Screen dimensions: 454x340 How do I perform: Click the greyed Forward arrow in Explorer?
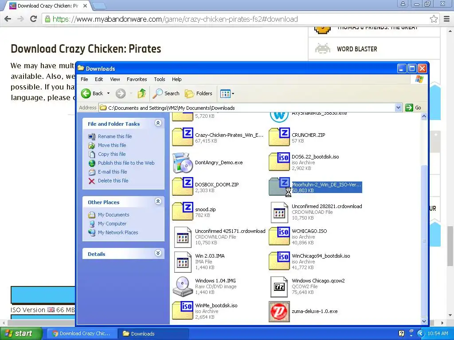click(x=121, y=93)
